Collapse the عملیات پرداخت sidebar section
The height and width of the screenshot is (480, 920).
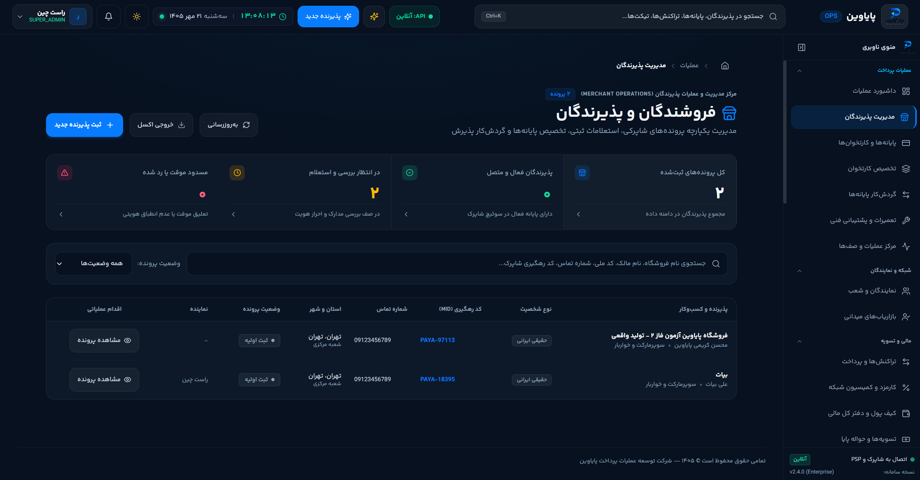point(799,71)
